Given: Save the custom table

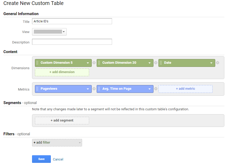Looking at the screenshot, I should pyautogui.click(x=41, y=159).
